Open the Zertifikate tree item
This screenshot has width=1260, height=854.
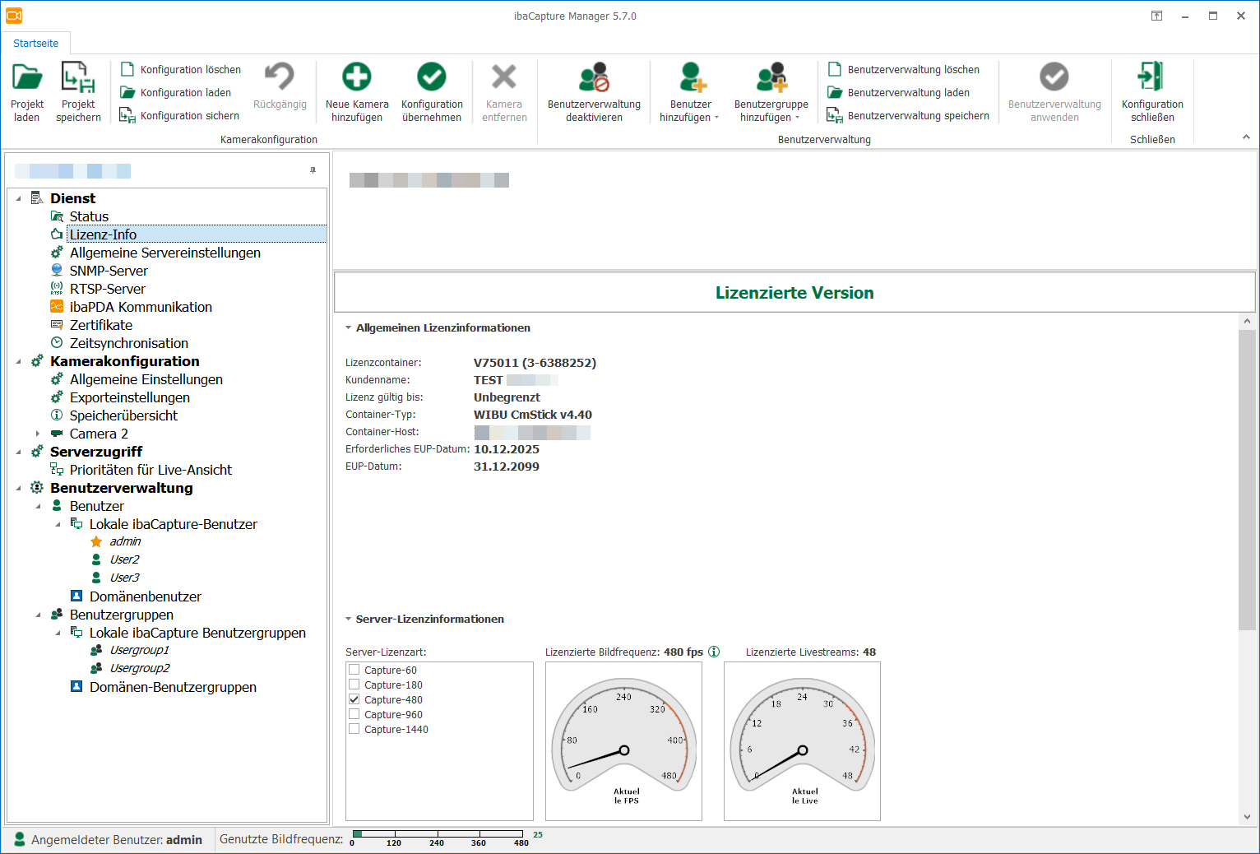coord(101,325)
